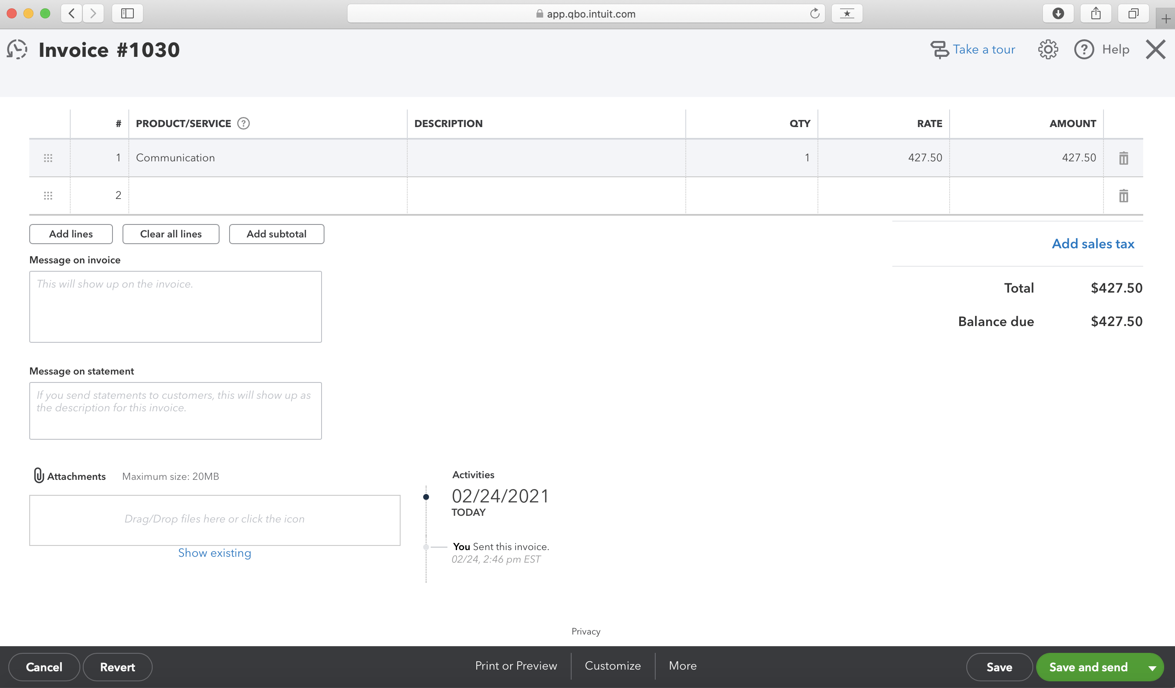This screenshot has height=688, width=1175.
Task: Close the invoice with the X
Action: coord(1155,49)
